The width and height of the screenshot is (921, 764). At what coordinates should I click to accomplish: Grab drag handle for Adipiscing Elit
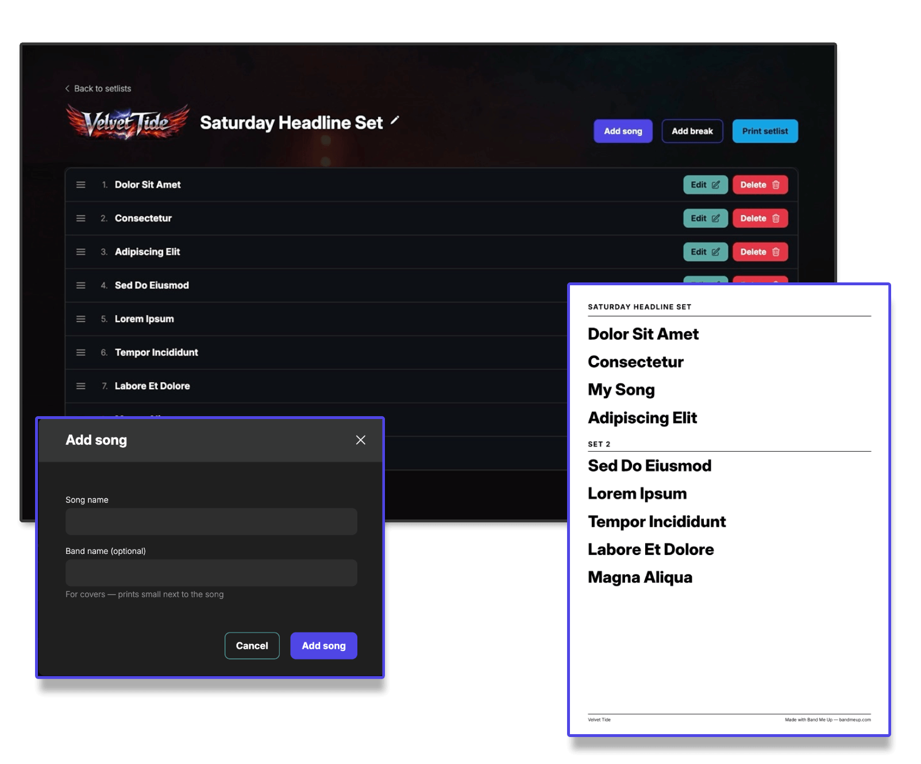81,252
